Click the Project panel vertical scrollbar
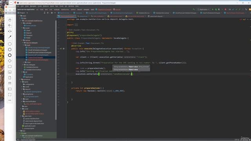This screenshot has height=141, width=251. click(56, 70)
